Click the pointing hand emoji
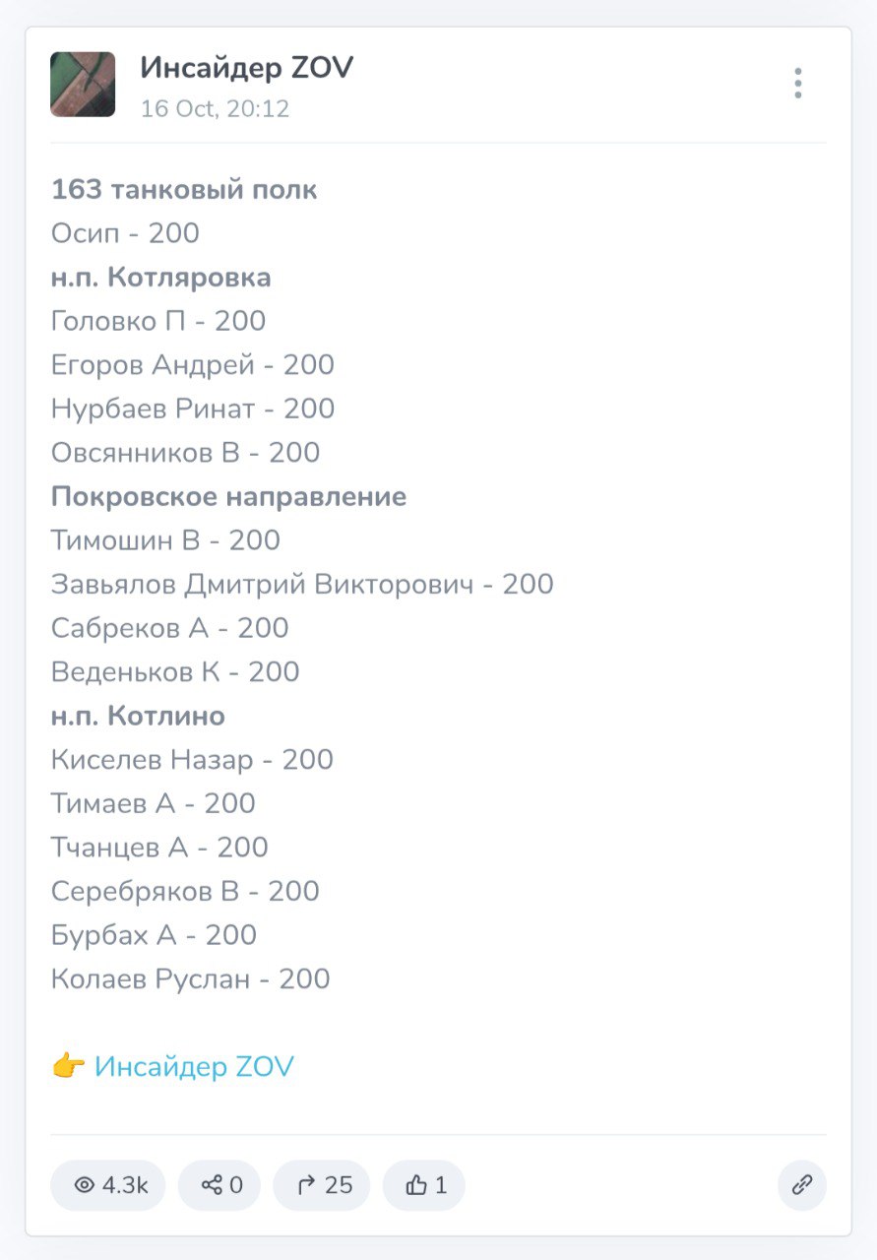The image size is (877, 1260). coord(68,1066)
